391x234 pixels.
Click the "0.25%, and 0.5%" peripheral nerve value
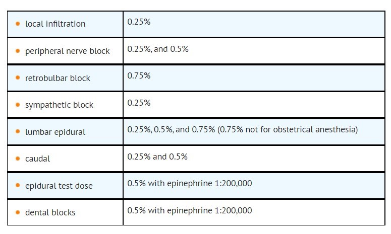coord(157,49)
